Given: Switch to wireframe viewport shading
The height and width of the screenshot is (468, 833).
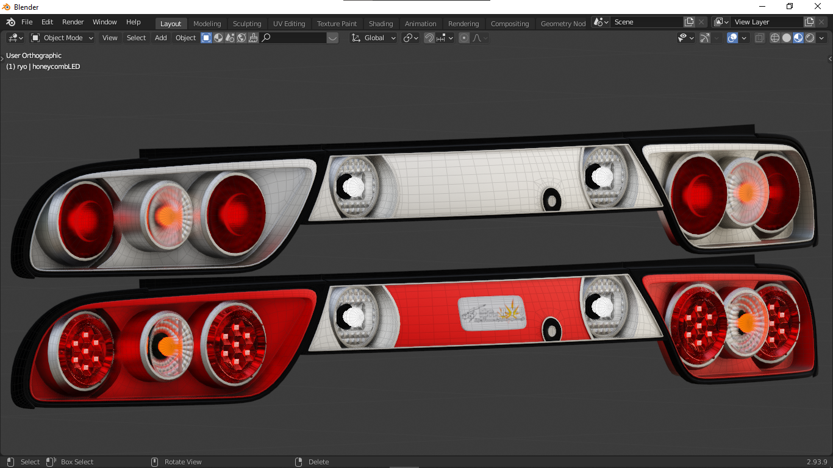Looking at the screenshot, I should [x=775, y=38].
